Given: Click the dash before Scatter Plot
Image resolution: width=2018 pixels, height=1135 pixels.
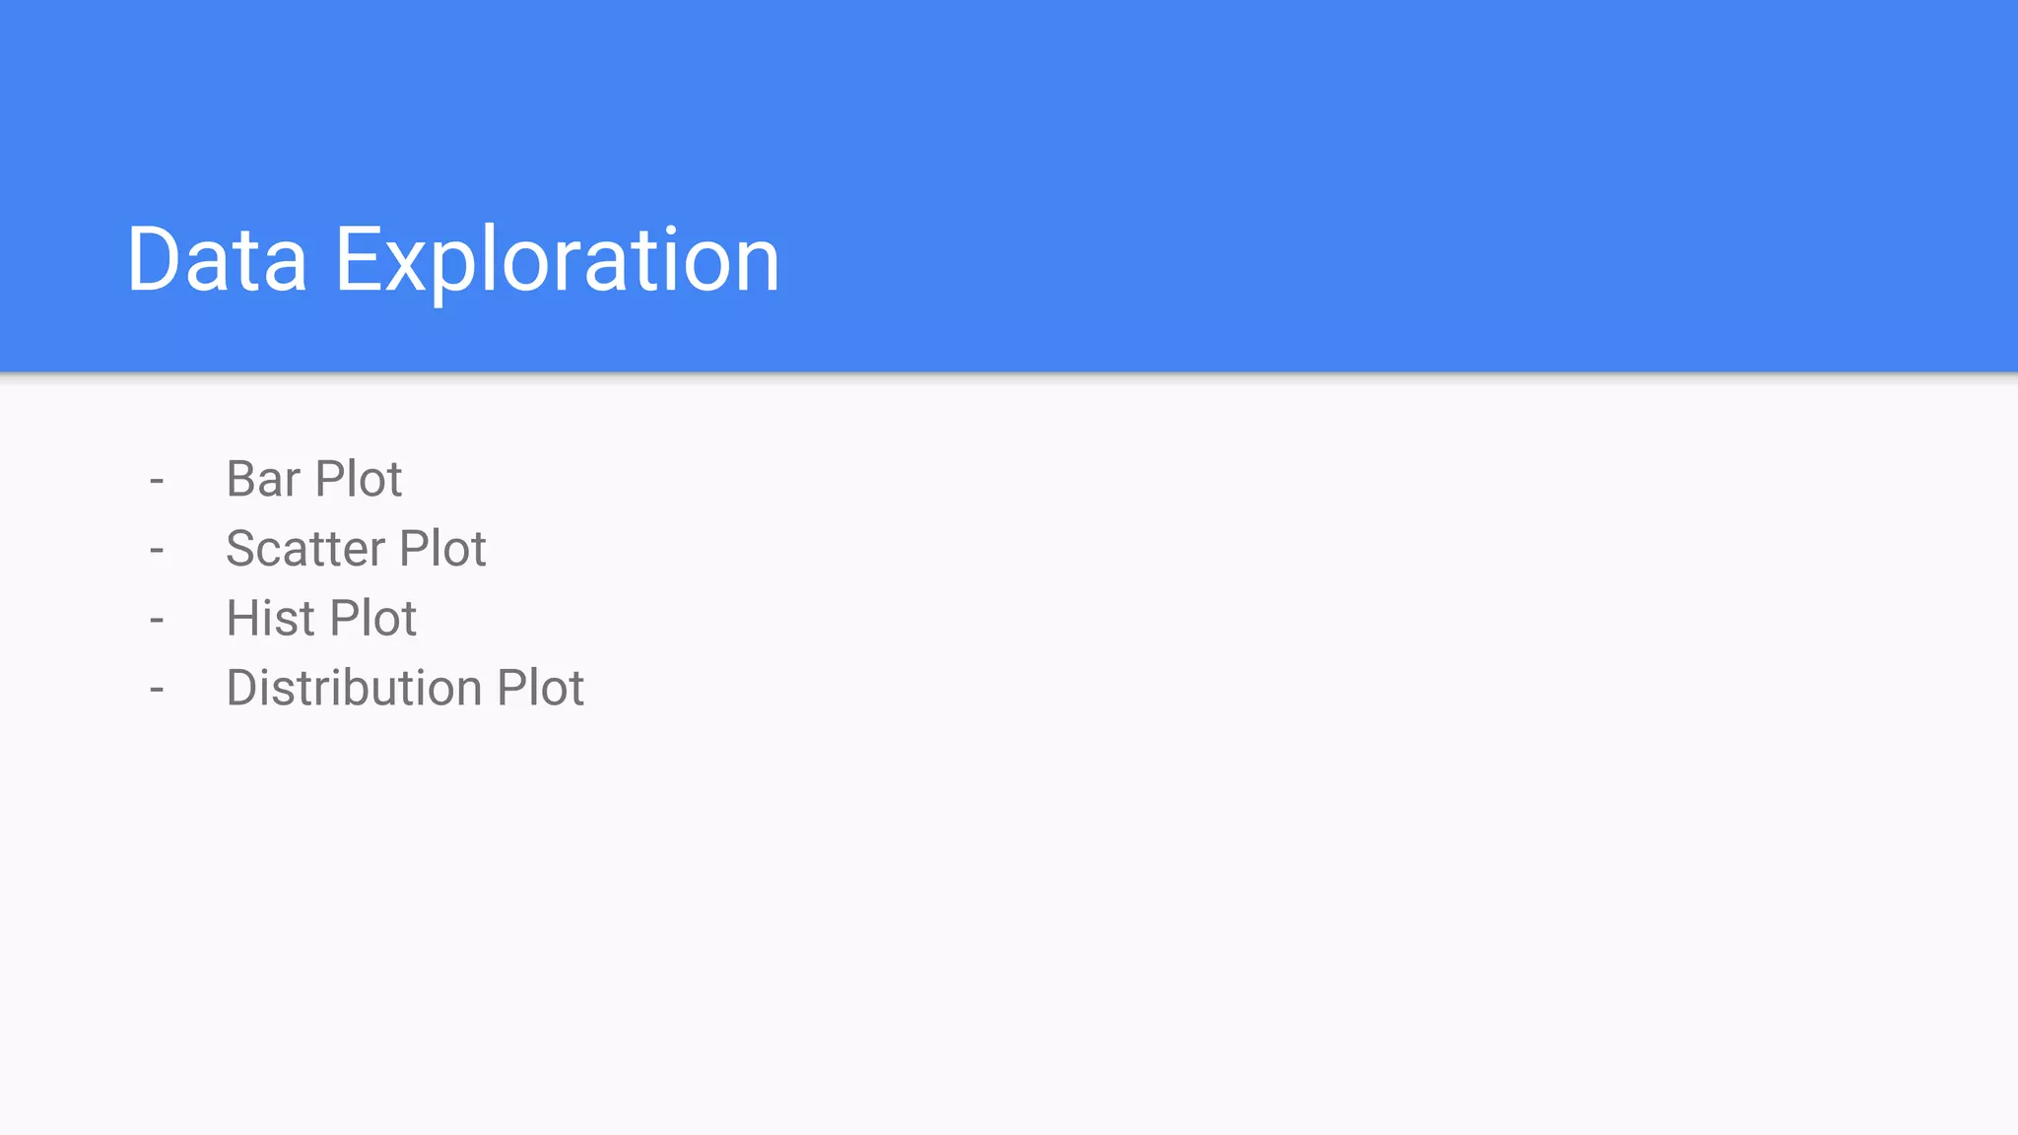Looking at the screenshot, I should 157,551.
